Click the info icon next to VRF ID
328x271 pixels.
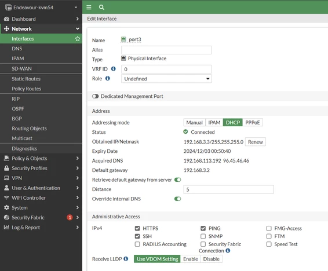[114, 69]
